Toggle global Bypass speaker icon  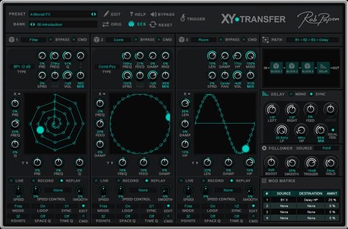coord(153,15)
